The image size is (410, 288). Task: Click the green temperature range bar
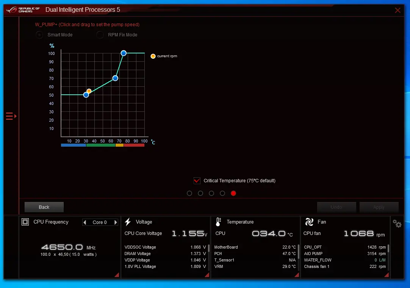[101, 145]
